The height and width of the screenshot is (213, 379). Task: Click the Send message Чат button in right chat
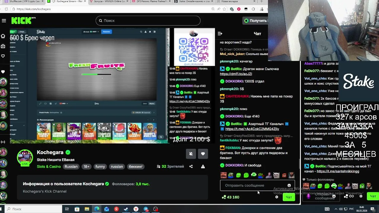tap(373, 196)
